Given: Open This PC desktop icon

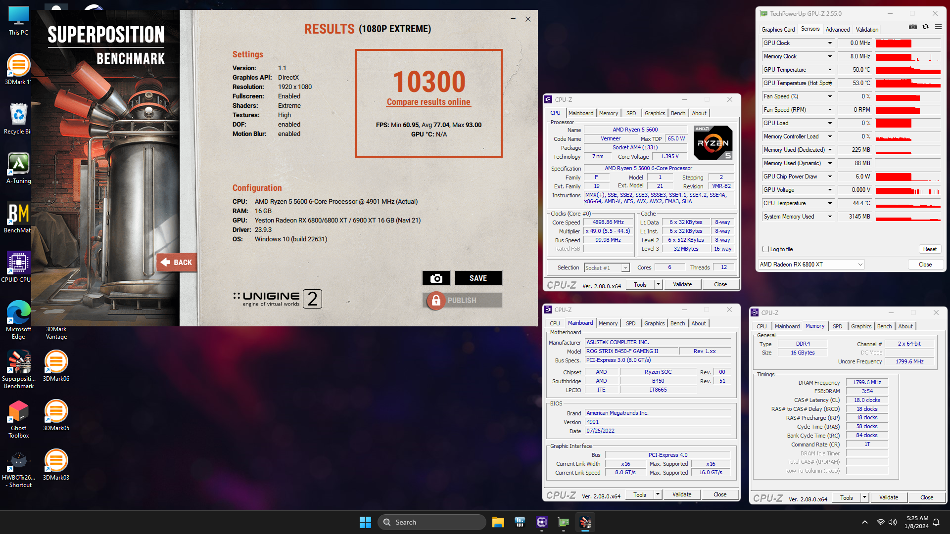Looking at the screenshot, I should pyautogui.click(x=18, y=21).
